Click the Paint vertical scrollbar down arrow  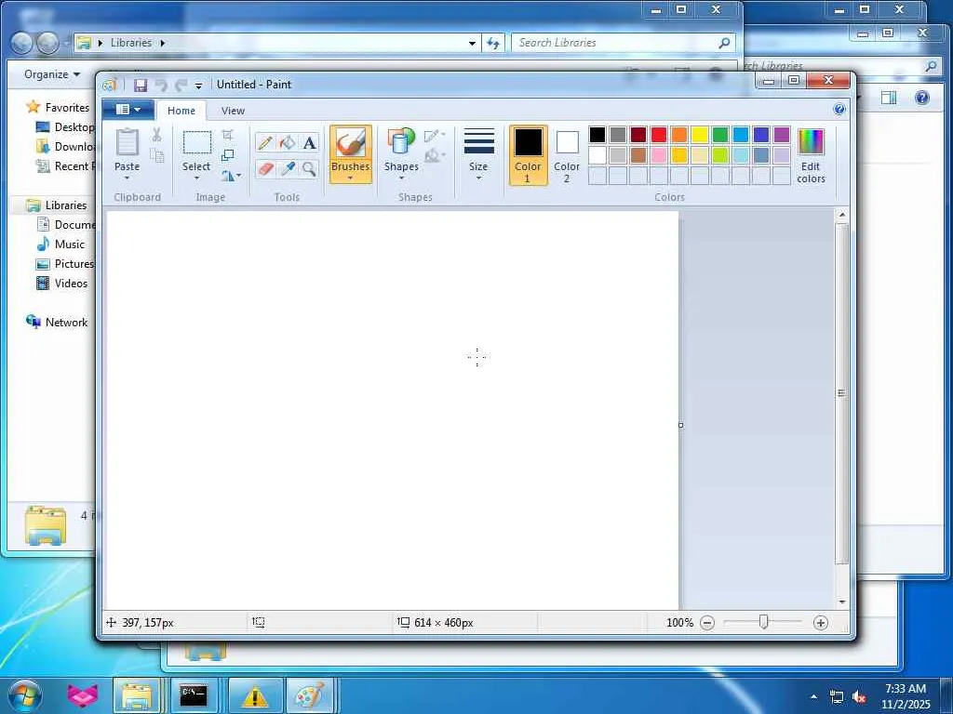point(841,602)
